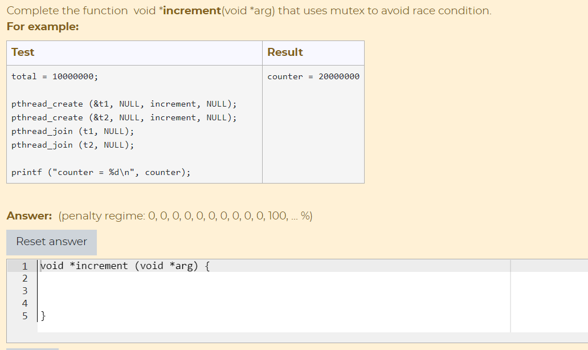Select line number 1 in the editor gutter
This screenshot has height=350, width=588.
(24, 266)
